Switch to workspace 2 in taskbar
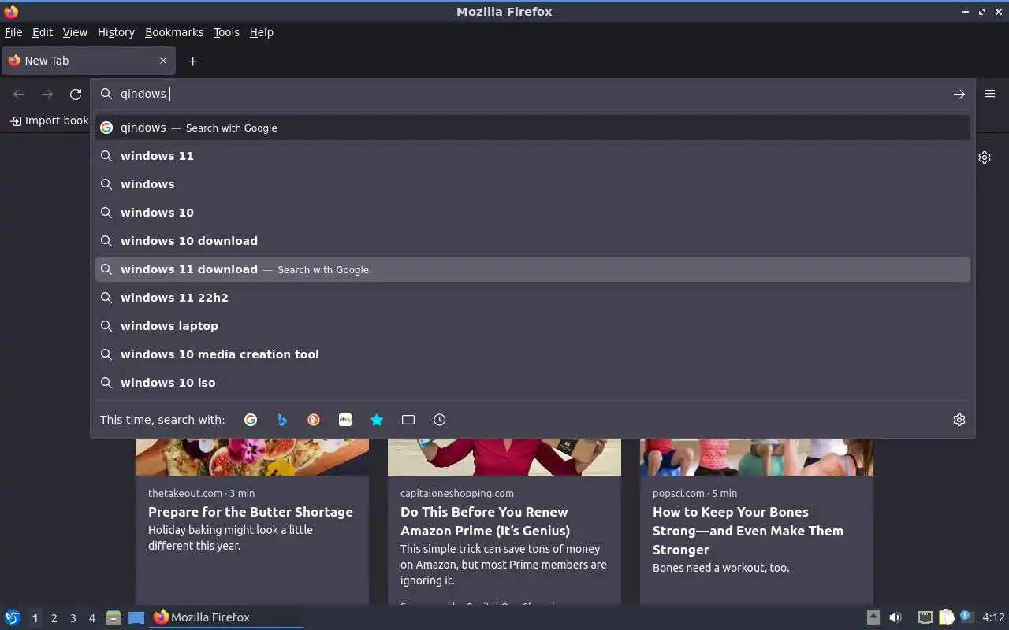 click(54, 618)
